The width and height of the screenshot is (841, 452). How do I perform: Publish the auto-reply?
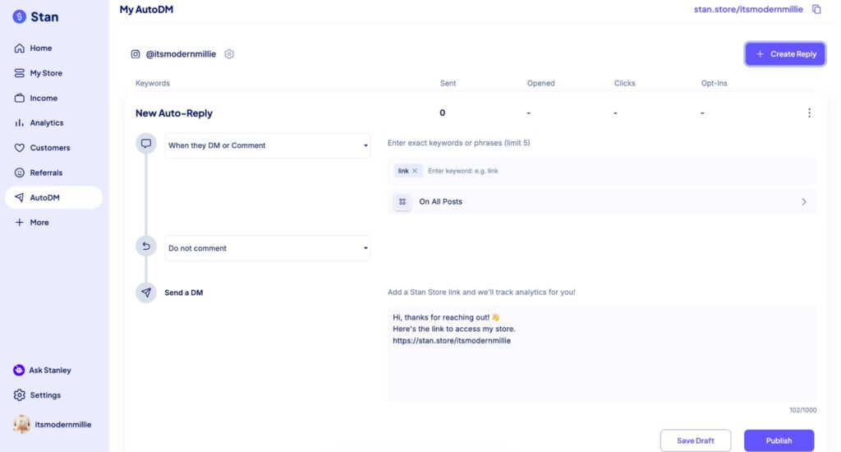tap(778, 440)
